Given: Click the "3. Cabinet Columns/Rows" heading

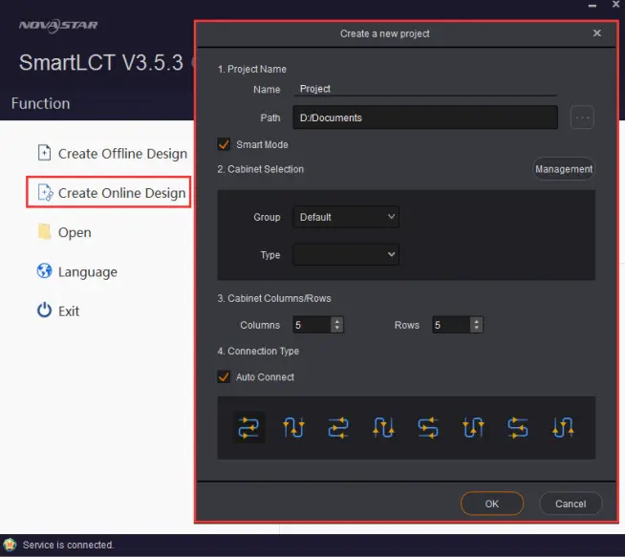Looking at the screenshot, I should 274,298.
